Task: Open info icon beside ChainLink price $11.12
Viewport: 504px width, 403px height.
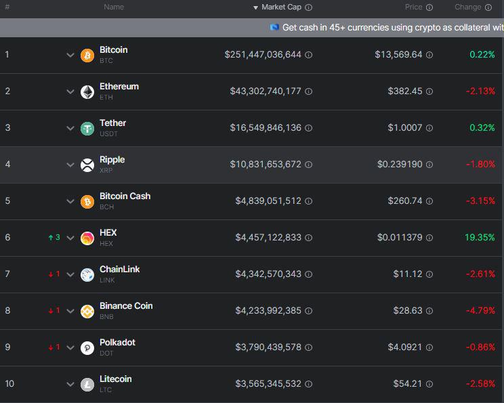Action: click(x=429, y=274)
